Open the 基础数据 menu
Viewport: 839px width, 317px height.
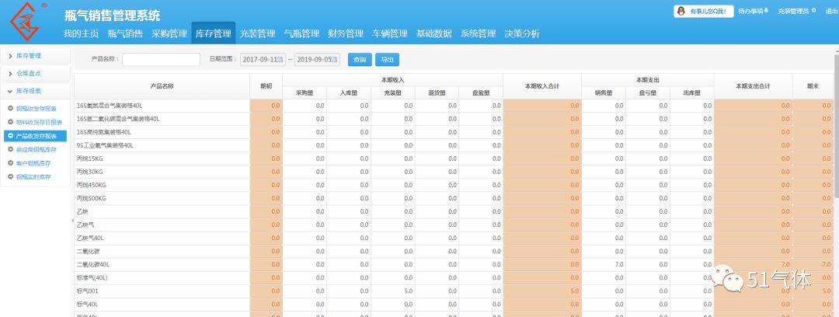(434, 33)
